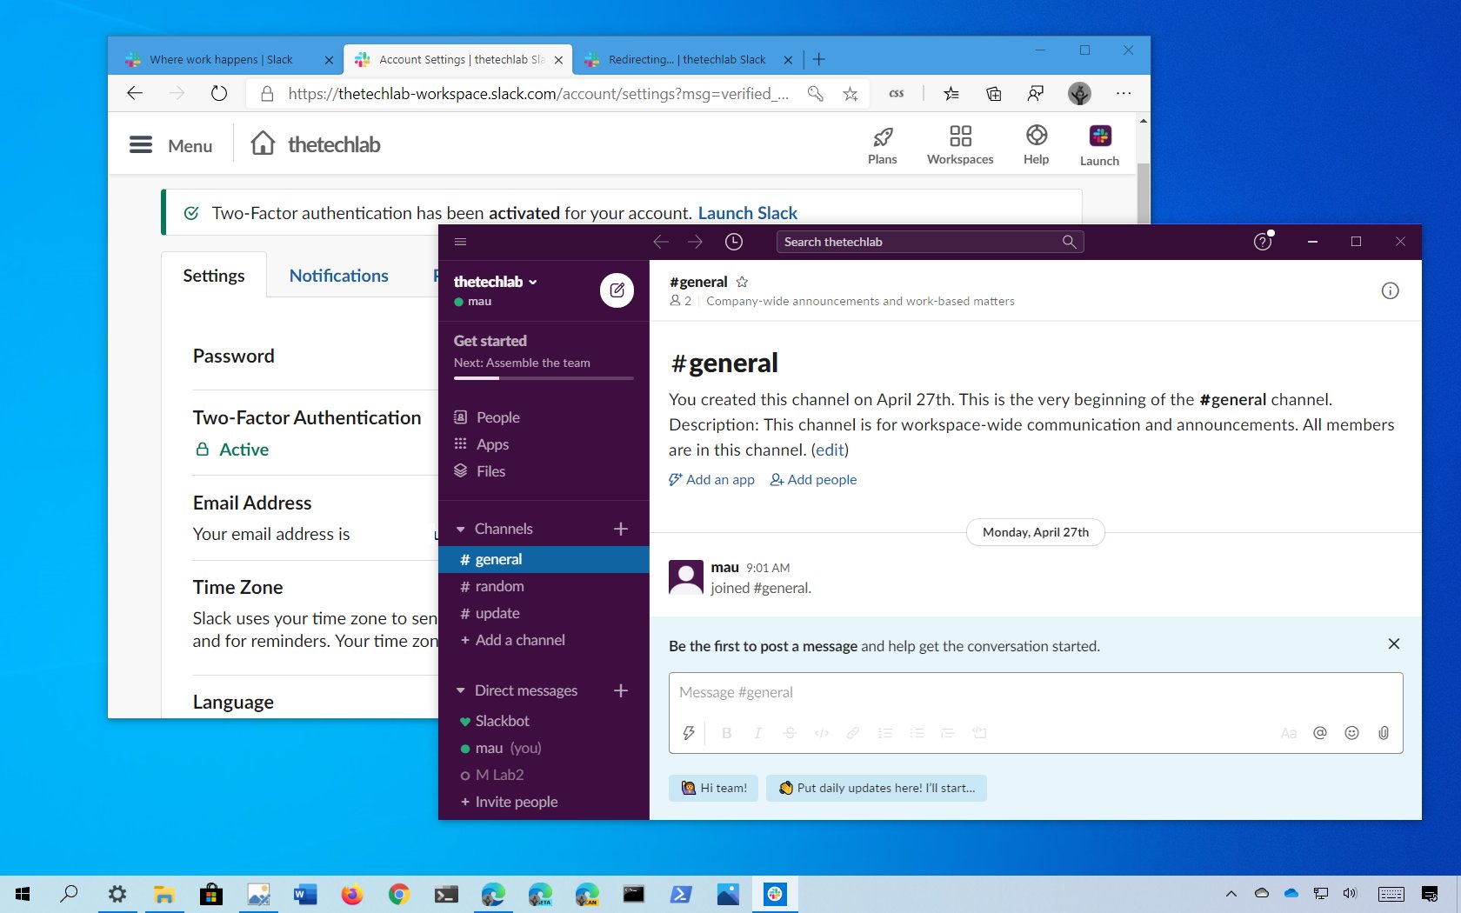Start a bulleted list in composer
This screenshot has height=913, width=1461.
point(917,733)
